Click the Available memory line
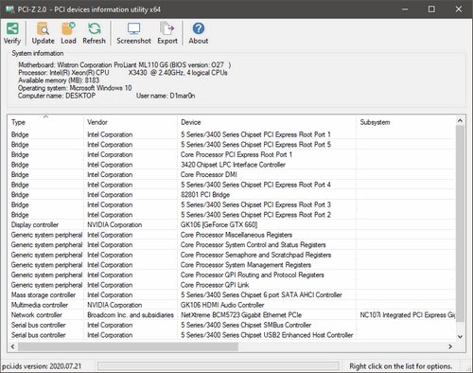The image size is (473, 373). [59, 80]
